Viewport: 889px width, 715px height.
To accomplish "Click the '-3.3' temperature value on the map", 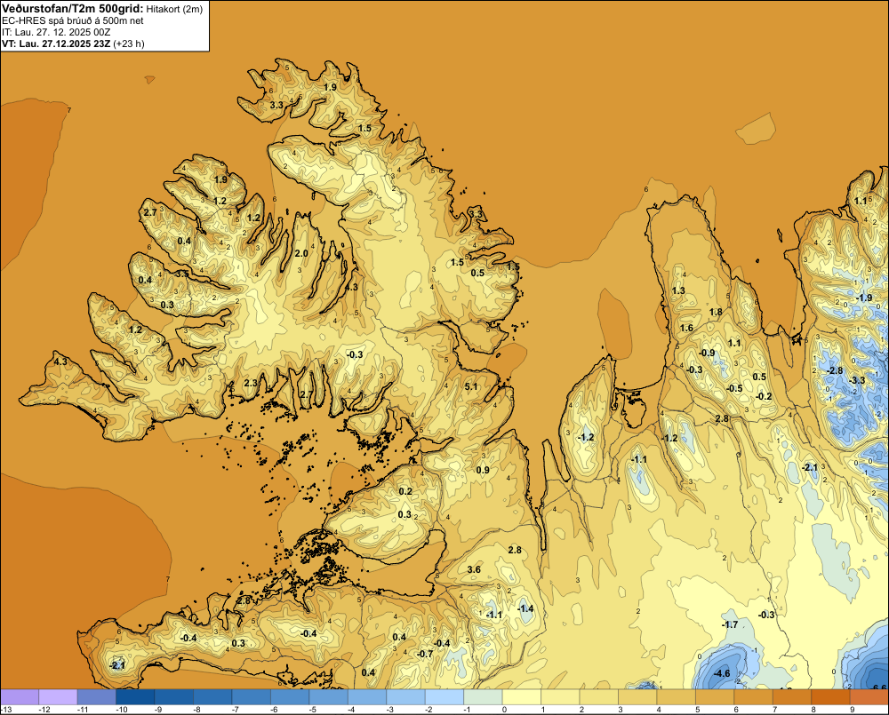I will click(x=857, y=380).
